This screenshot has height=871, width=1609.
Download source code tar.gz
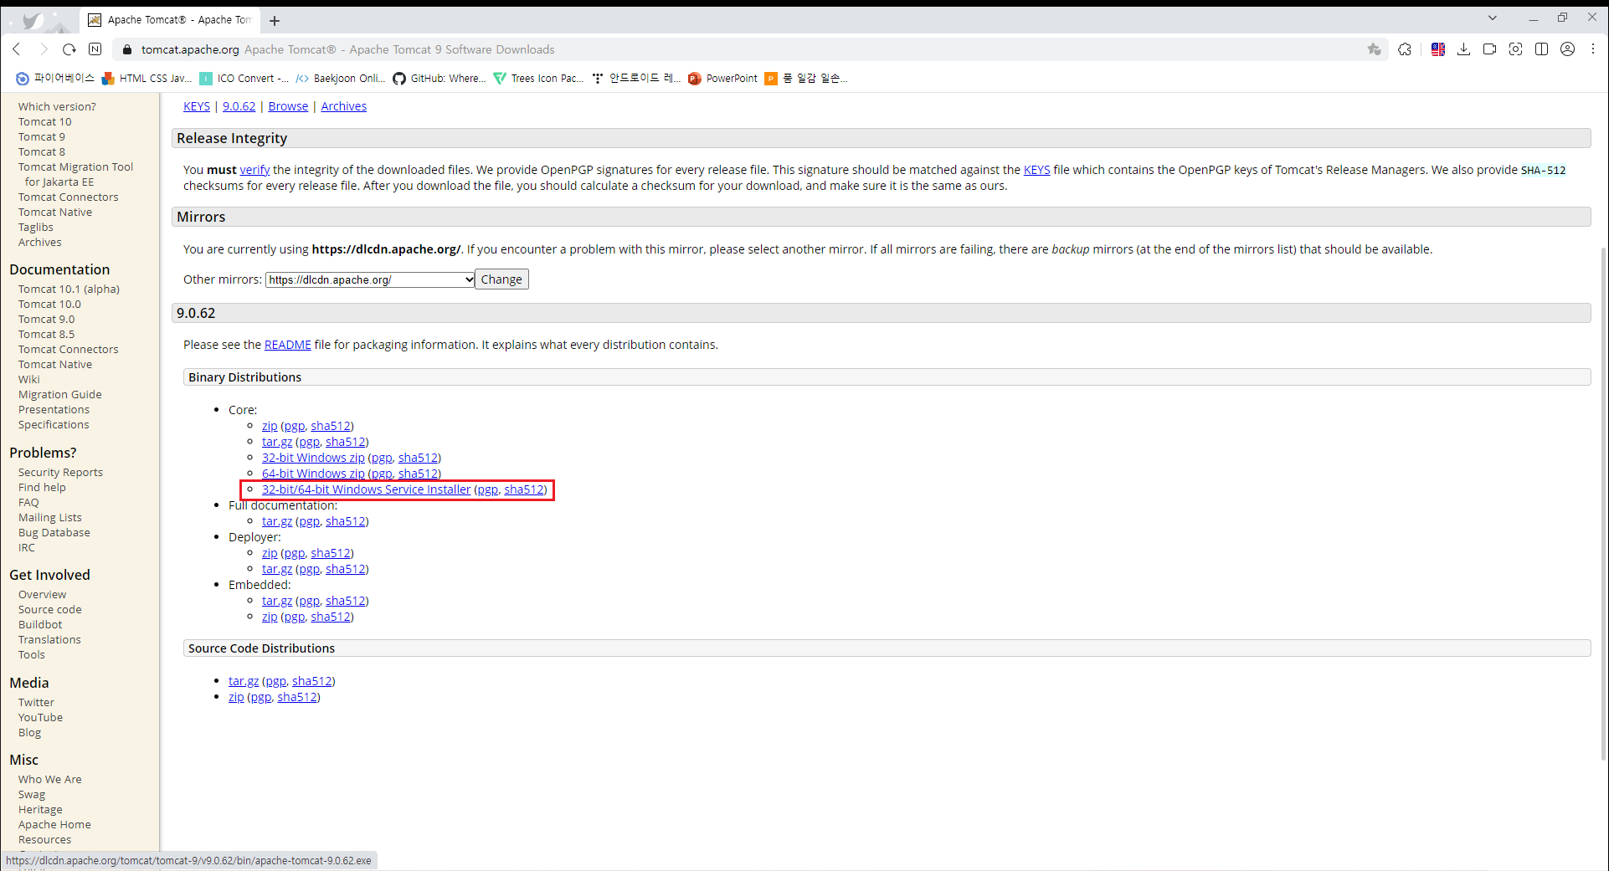[244, 681]
